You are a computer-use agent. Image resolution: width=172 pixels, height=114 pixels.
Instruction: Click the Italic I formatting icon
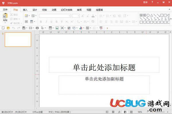[46, 22]
